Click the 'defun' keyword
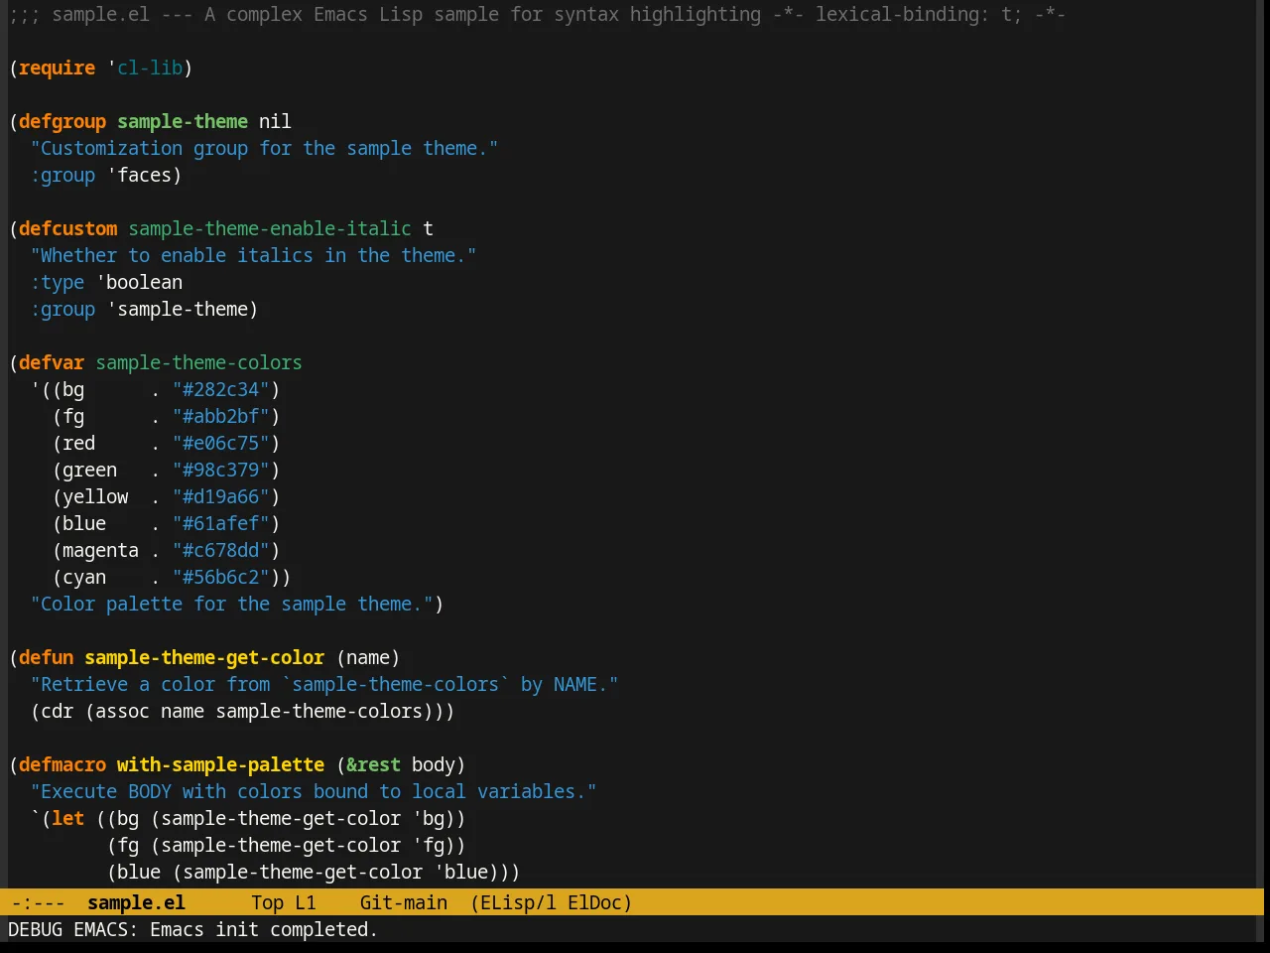Screen dimensions: 1270x953 [x=46, y=657]
